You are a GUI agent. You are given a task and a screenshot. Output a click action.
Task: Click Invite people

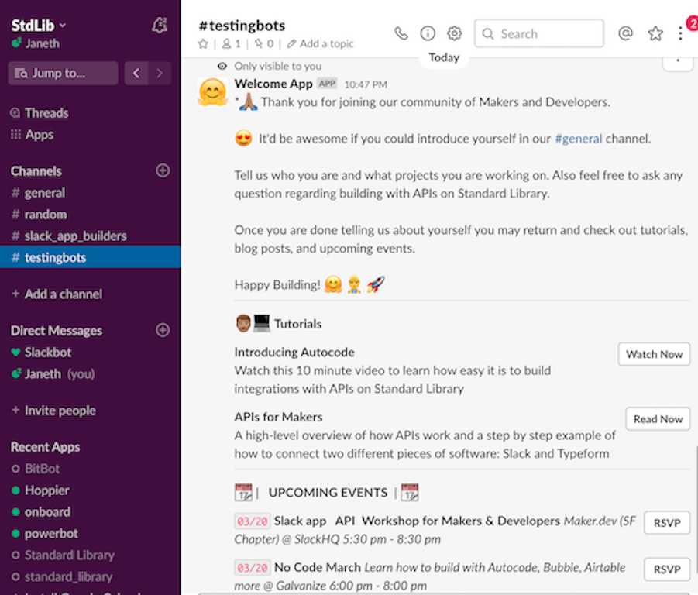pos(53,411)
